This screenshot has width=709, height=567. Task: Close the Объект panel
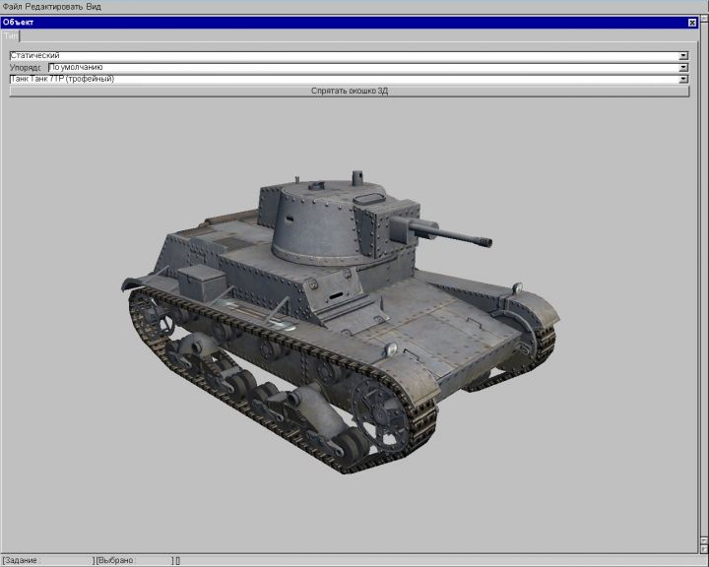pyautogui.click(x=691, y=22)
